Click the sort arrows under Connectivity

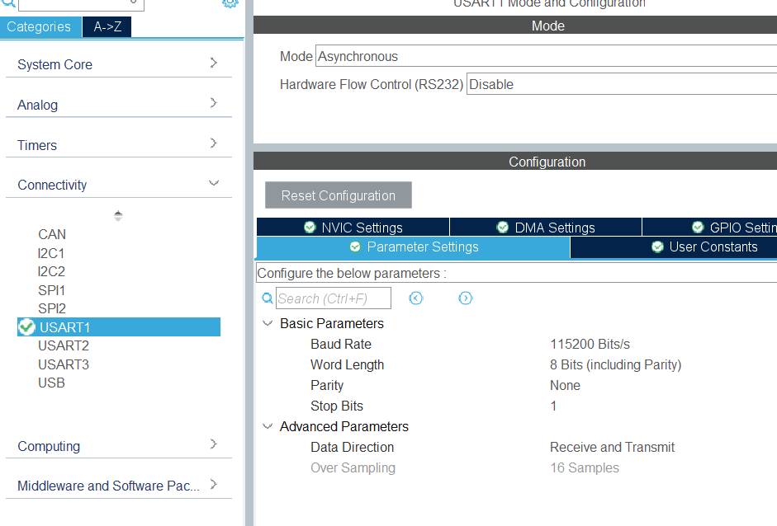118,216
